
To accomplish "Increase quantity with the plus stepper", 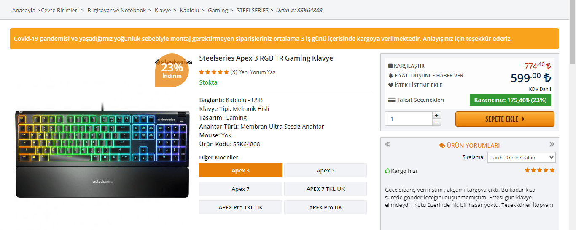I will click(436, 115).
